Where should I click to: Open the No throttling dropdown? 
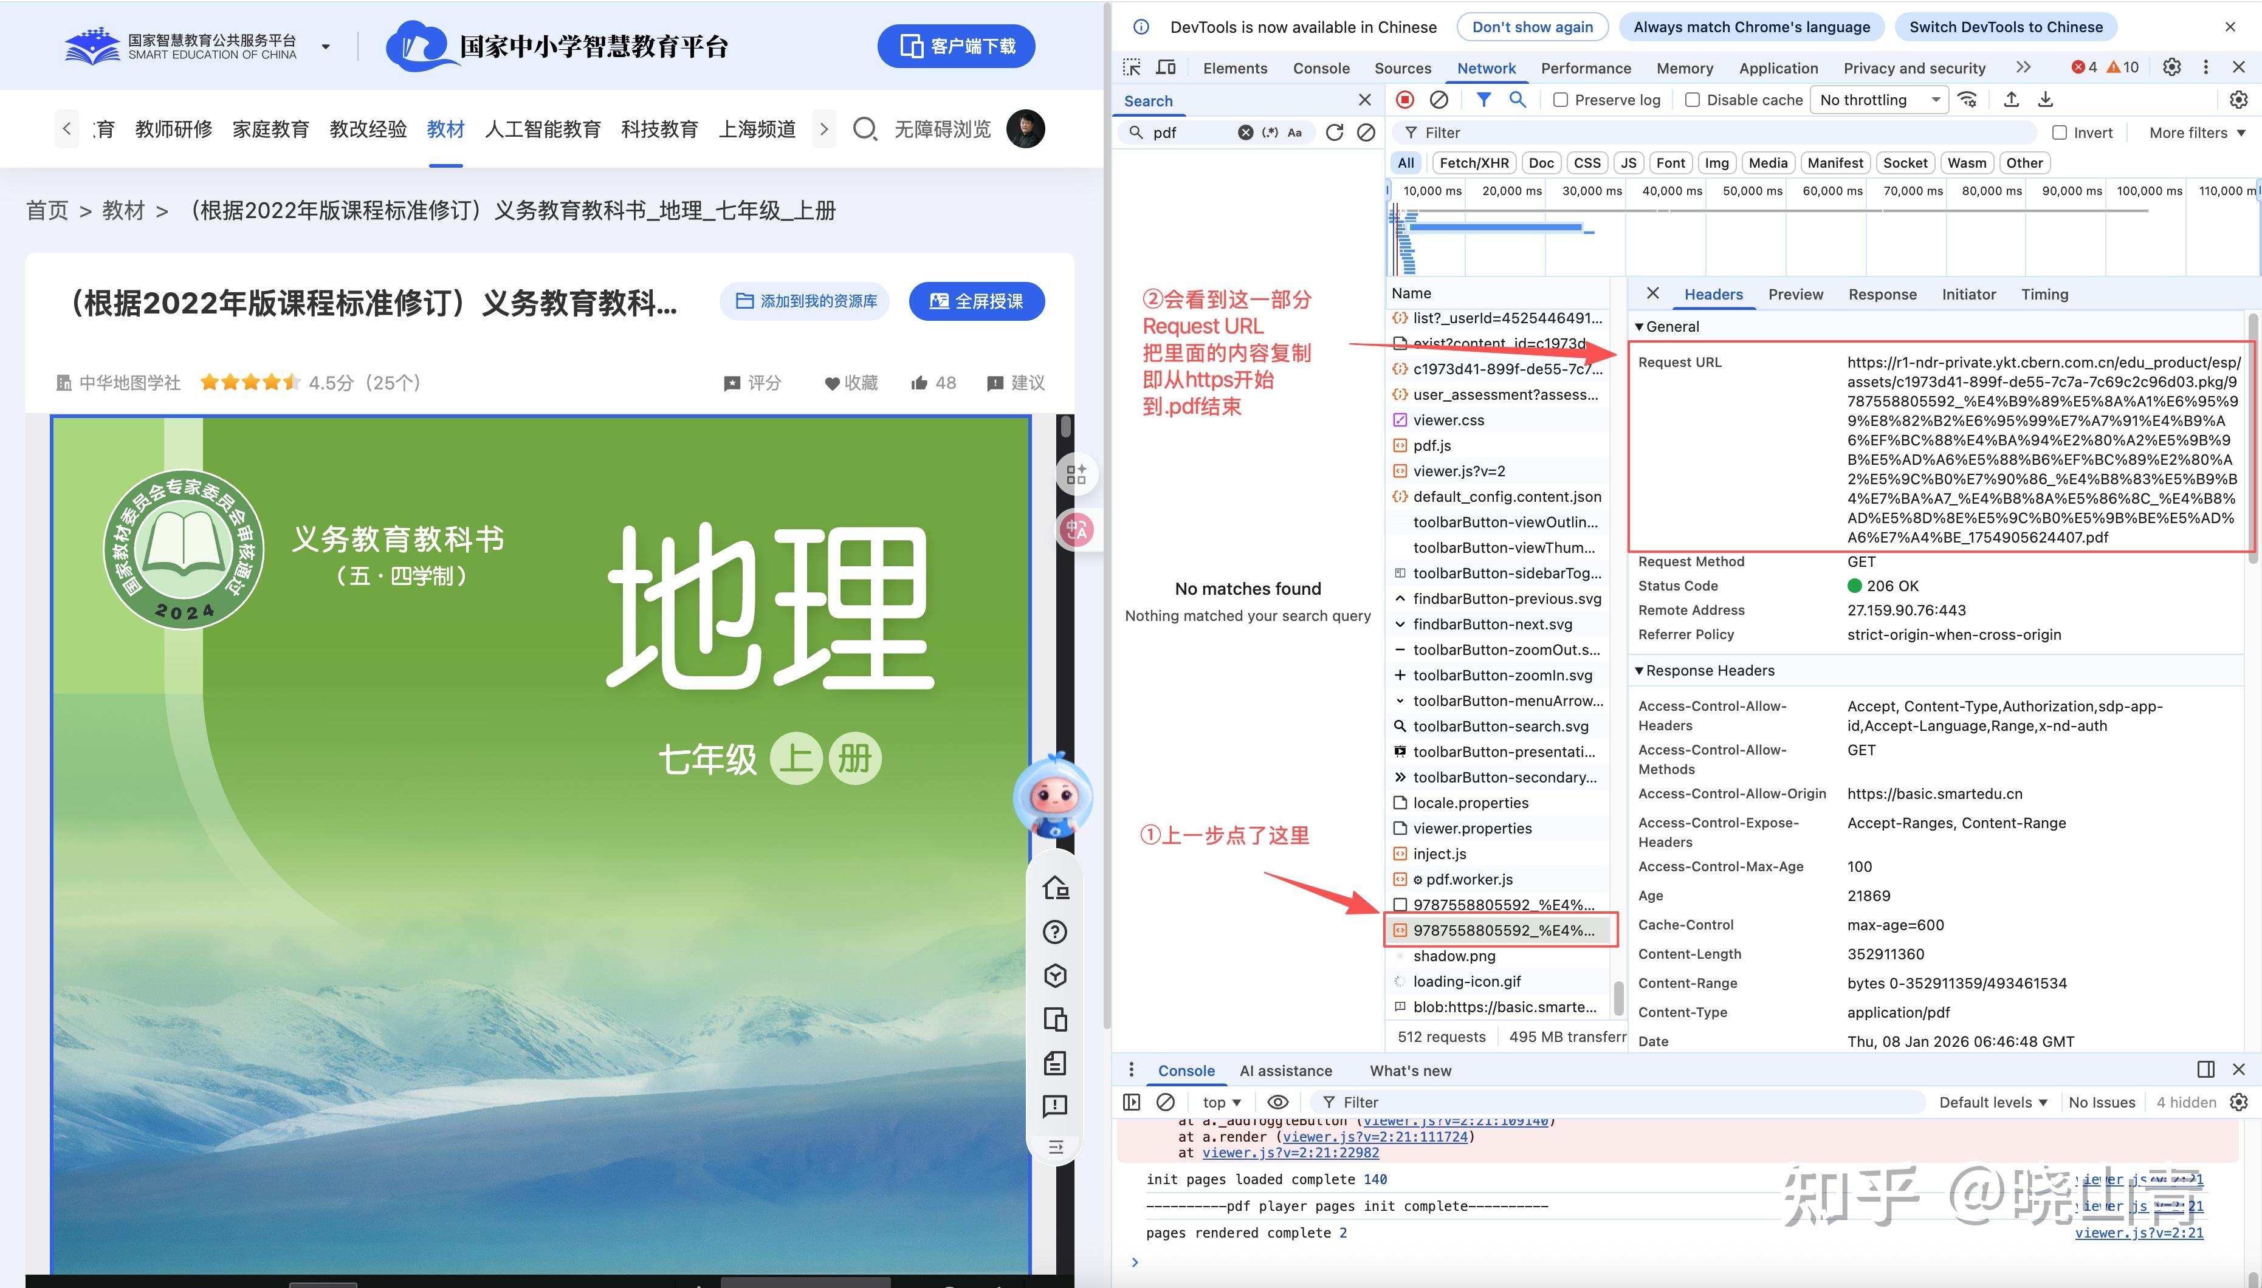[1880, 100]
